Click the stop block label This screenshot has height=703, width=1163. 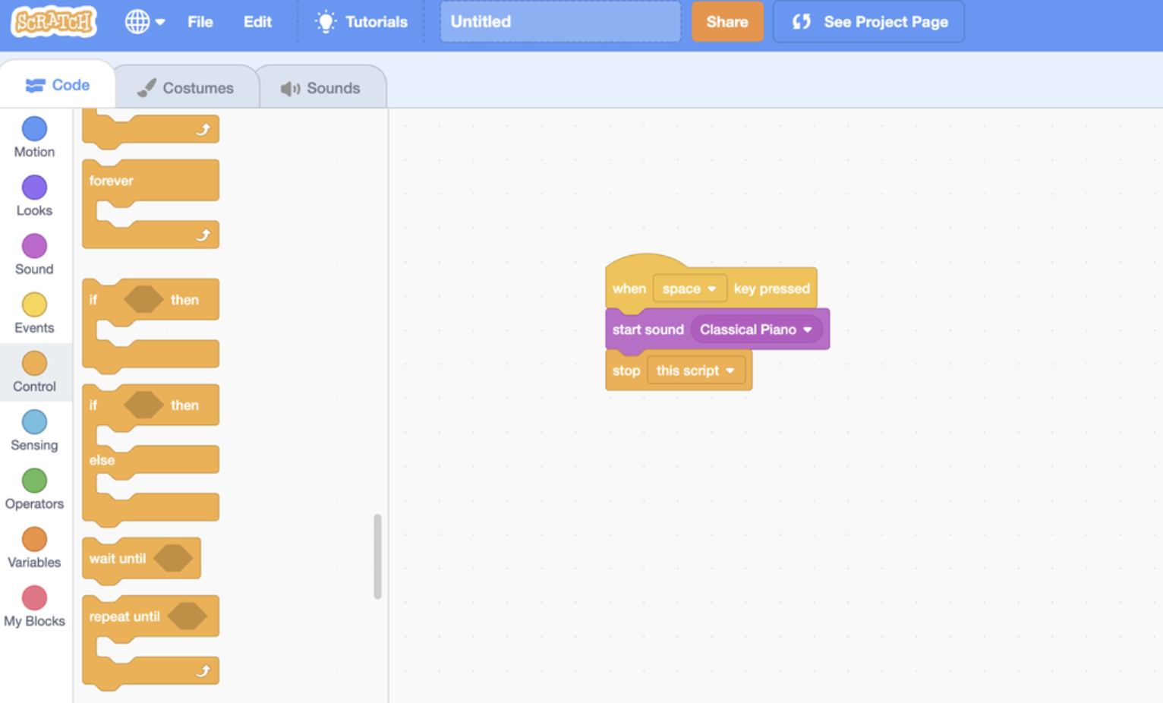626,370
